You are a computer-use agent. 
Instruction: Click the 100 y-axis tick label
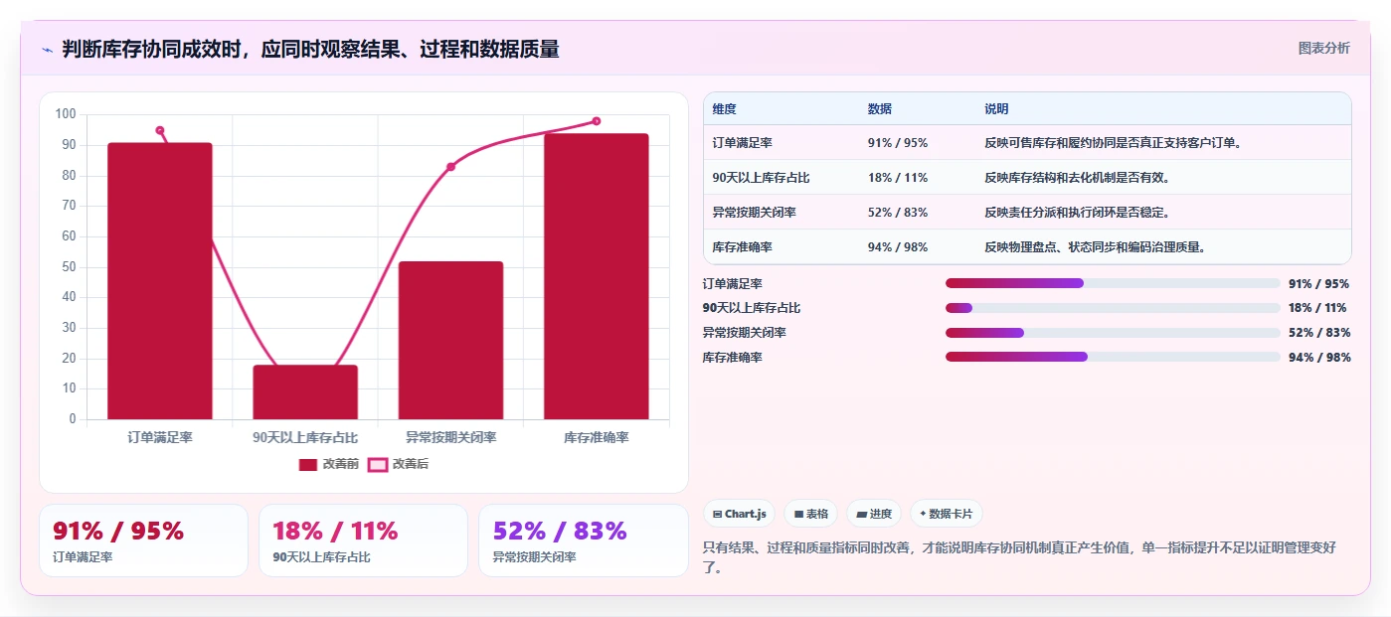(66, 114)
